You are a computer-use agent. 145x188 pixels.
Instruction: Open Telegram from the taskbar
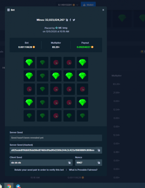click(18, 186)
